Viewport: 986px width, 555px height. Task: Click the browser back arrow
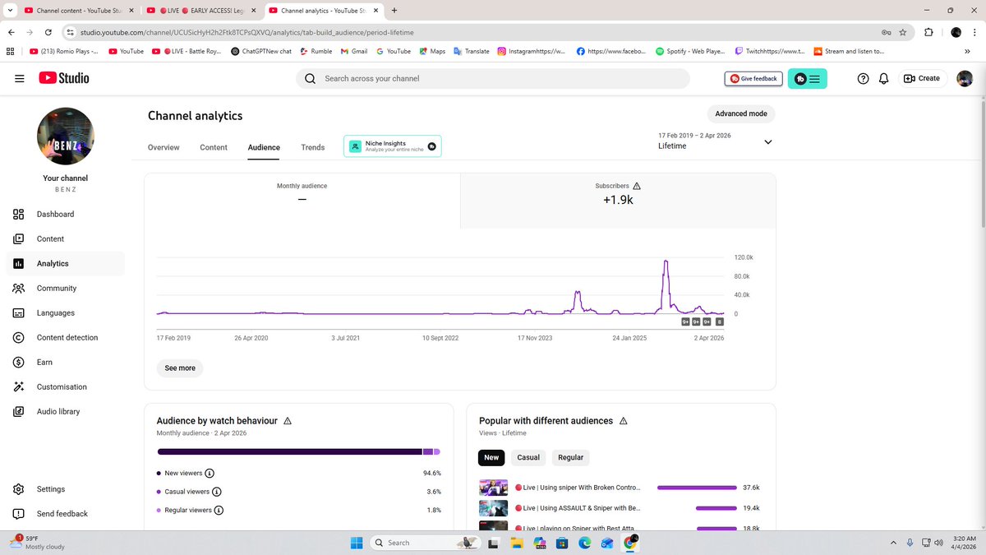[11, 32]
